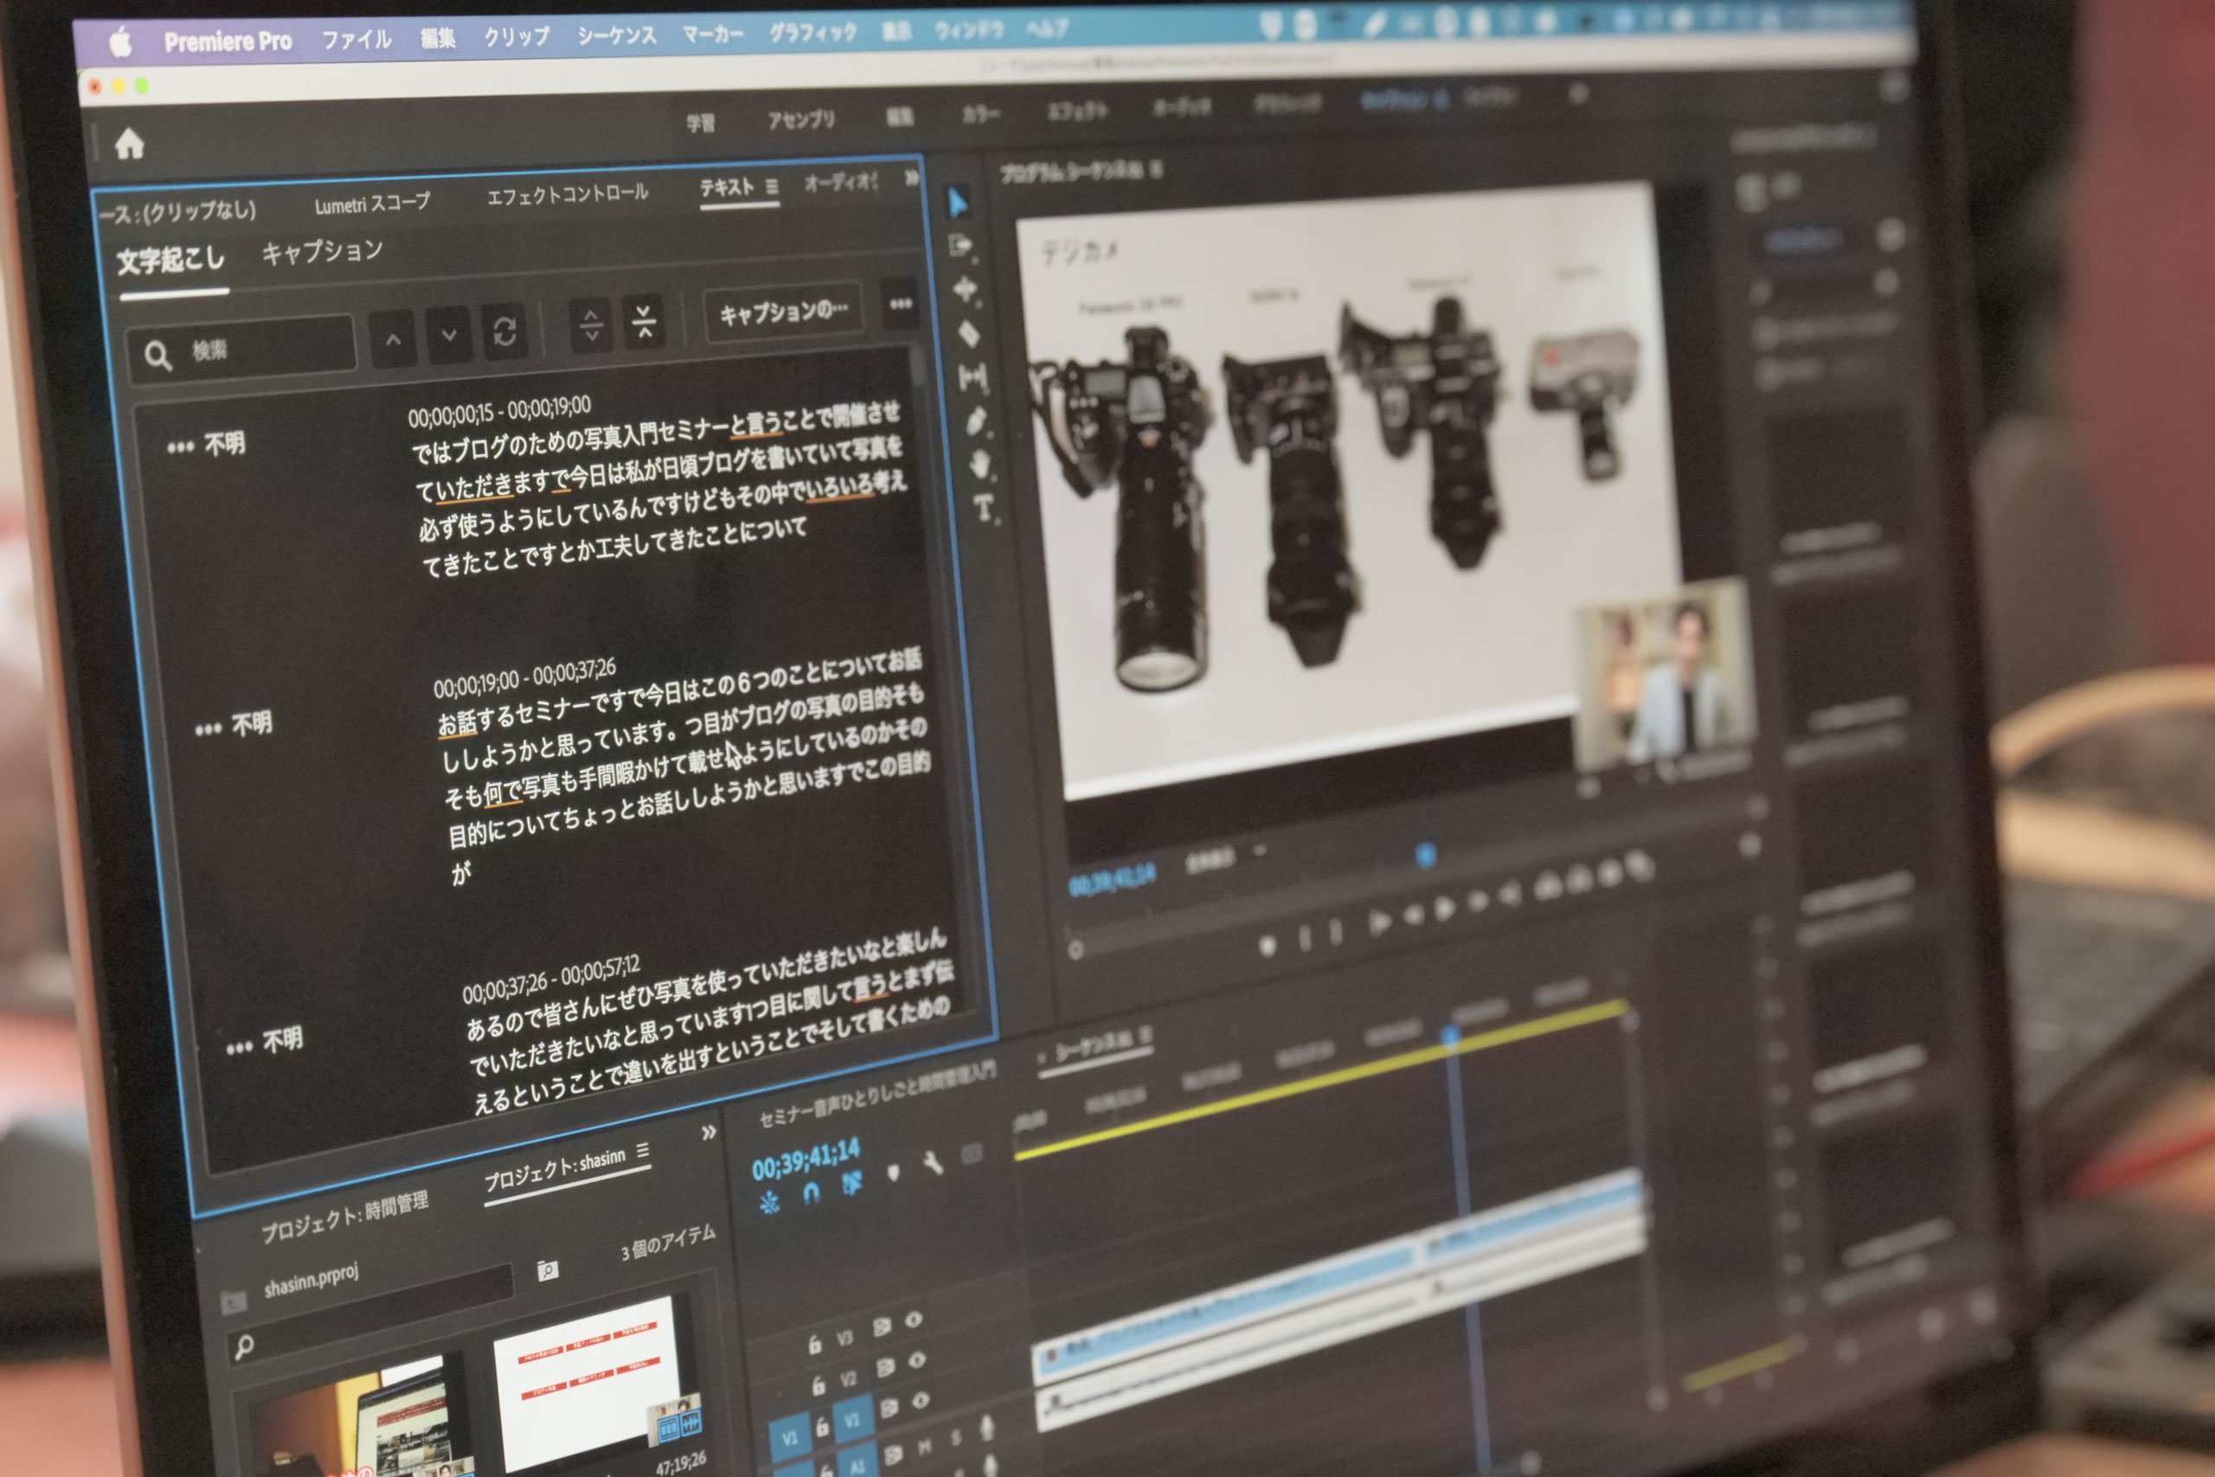Click the Program monitor playhead marker
The height and width of the screenshot is (1477, 2215).
click(1425, 854)
